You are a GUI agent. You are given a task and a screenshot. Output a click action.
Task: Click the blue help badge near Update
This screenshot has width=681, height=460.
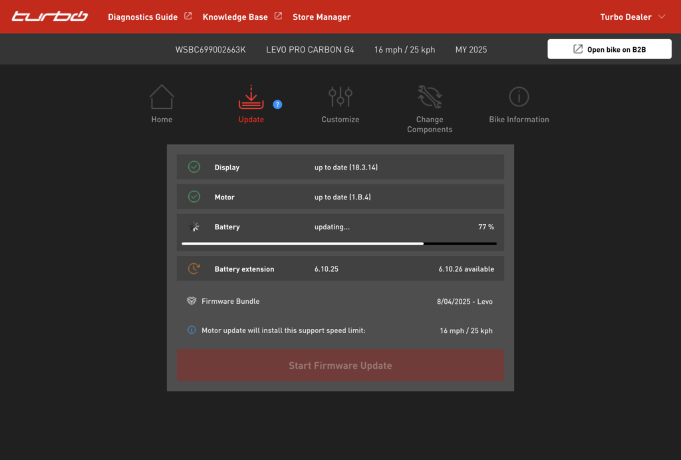point(277,104)
